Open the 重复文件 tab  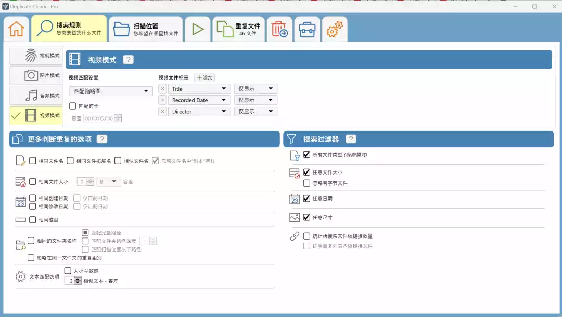pyautogui.click(x=239, y=29)
